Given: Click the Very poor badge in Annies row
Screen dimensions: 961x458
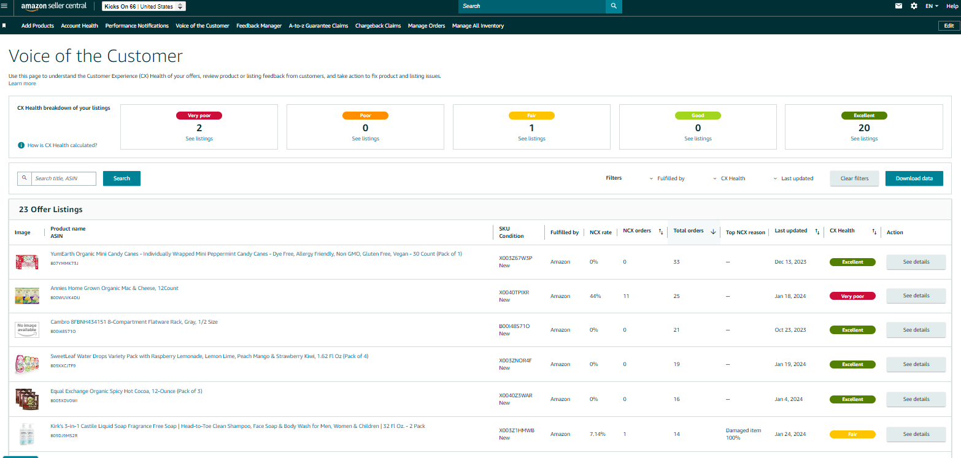Looking at the screenshot, I should pos(852,296).
